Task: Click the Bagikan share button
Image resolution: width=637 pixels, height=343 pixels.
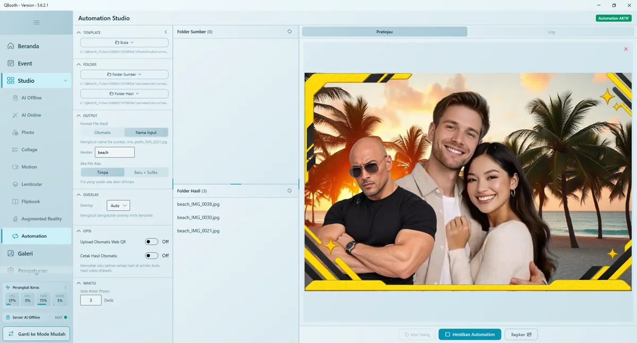Action: pos(521,335)
